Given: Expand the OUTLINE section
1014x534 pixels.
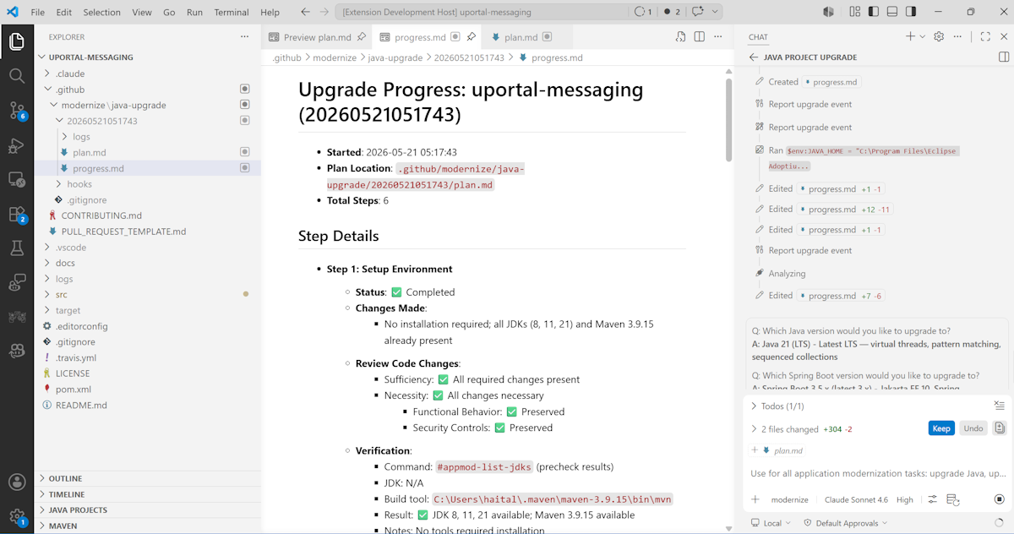Looking at the screenshot, I should pyautogui.click(x=148, y=478).
